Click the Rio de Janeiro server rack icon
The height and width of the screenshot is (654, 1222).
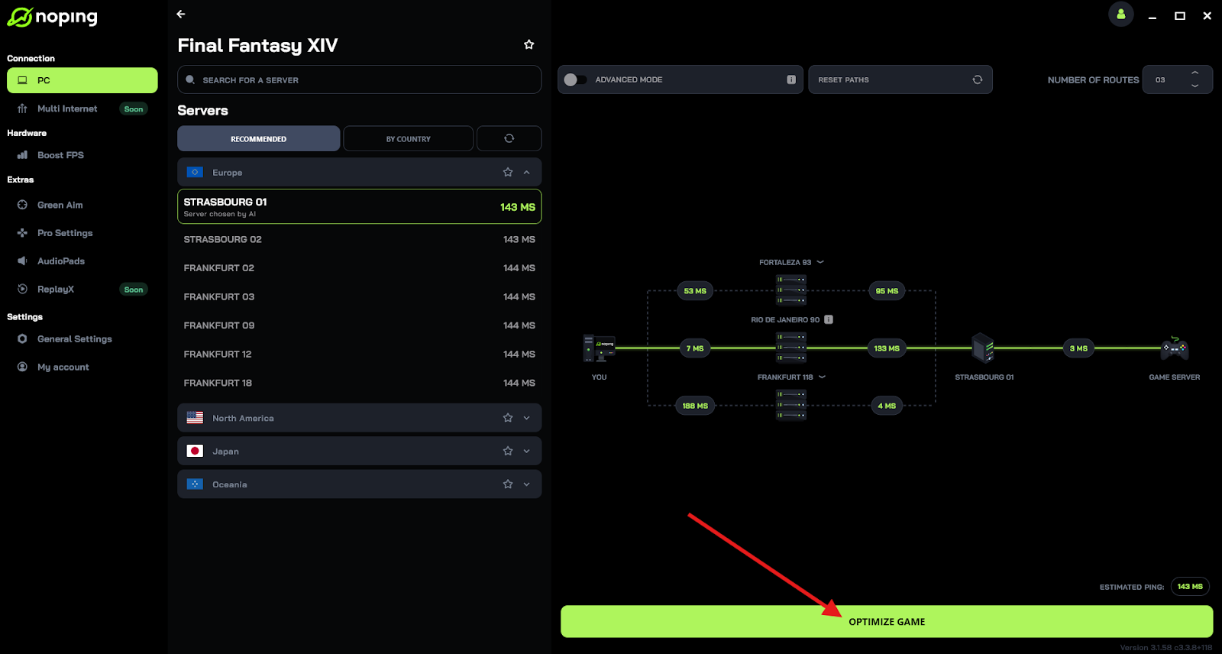click(791, 348)
